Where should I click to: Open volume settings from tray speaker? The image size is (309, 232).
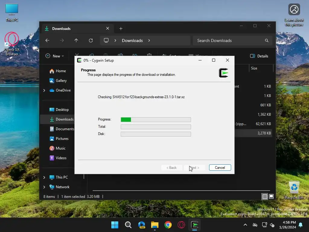click(x=272, y=225)
